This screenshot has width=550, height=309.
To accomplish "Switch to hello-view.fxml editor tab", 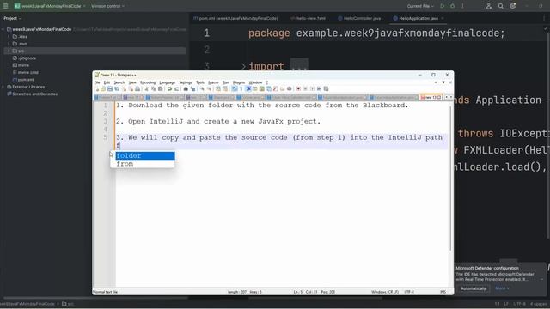I will (309, 18).
